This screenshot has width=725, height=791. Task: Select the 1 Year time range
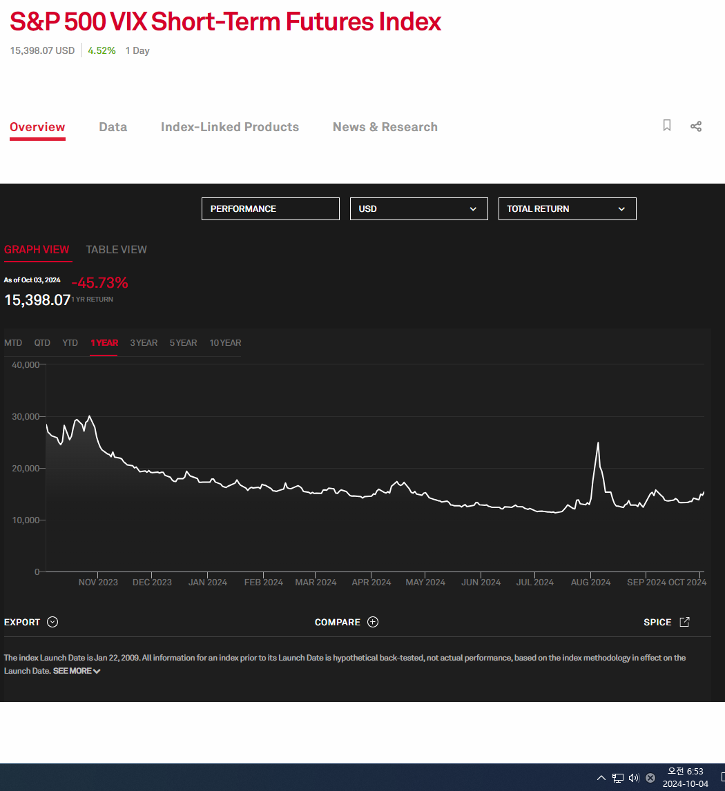(x=104, y=342)
